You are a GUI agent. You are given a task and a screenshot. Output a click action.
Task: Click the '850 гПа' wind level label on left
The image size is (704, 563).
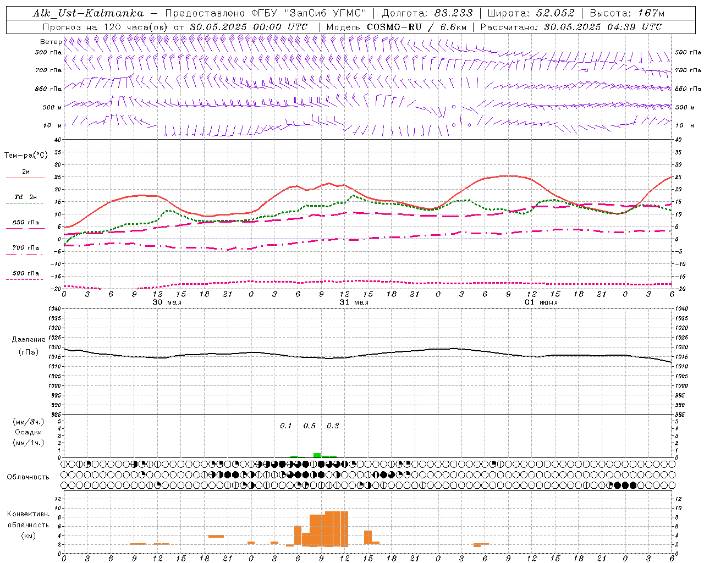(48, 89)
